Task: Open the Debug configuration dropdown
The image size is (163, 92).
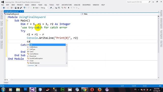Action: pyautogui.click(x=44, y=8)
